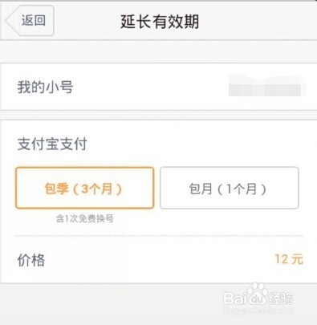
Task: Click the 经验 watermark characters
Action: coord(281,298)
